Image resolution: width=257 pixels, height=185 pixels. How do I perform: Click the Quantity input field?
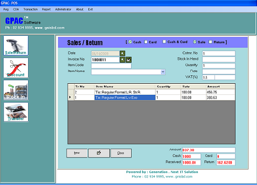click(x=219, y=66)
